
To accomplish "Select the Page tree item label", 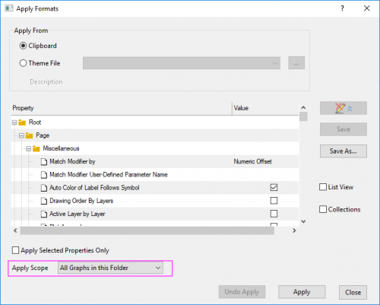I will coord(43,135).
